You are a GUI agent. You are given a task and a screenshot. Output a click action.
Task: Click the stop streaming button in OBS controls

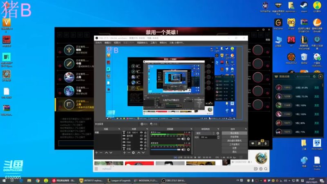tap(234, 133)
